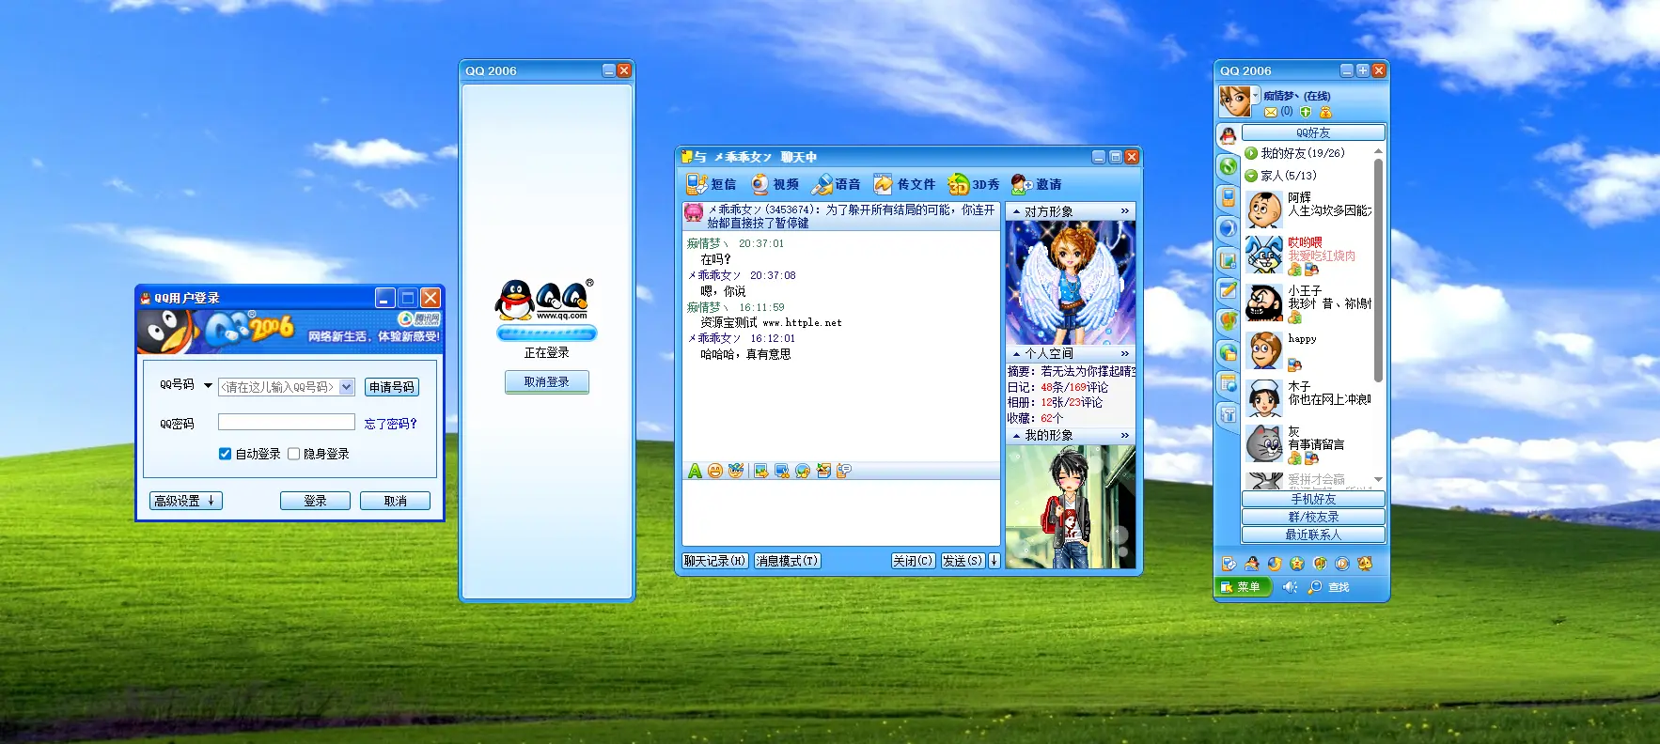
Task: Click the QQ pet icon in bottom toolbar
Action: pyautogui.click(x=1365, y=564)
